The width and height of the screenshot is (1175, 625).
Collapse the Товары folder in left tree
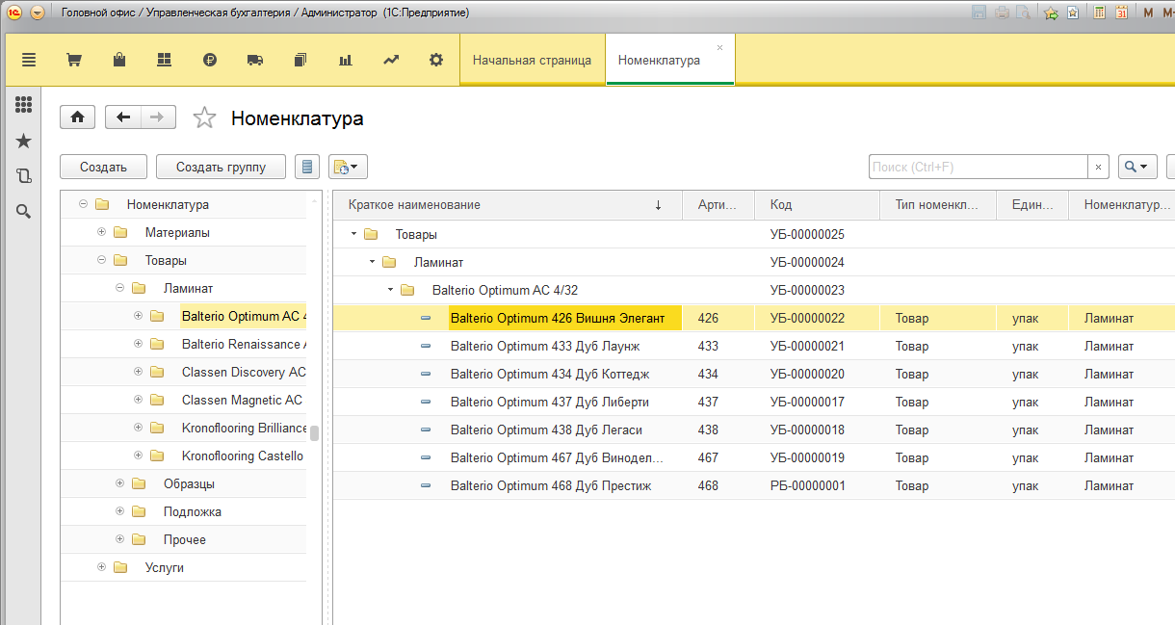(x=101, y=260)
